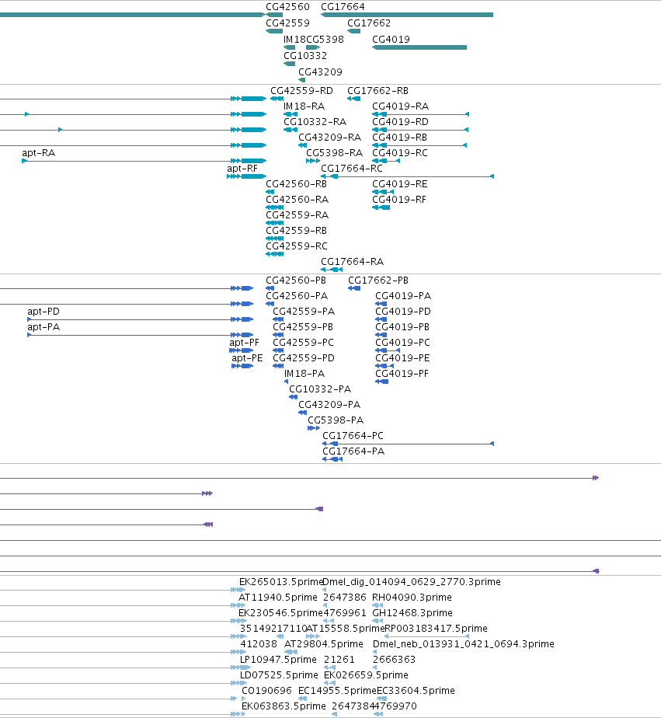This screenshot has height=718, width=661.
Task: Click the CG5398-PA protein label
Action: (x=336, y=420)
